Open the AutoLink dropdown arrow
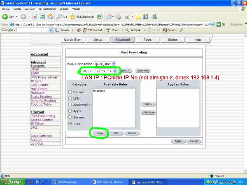The width and height of the screenshot is (247, 185). tap(144, 30)
